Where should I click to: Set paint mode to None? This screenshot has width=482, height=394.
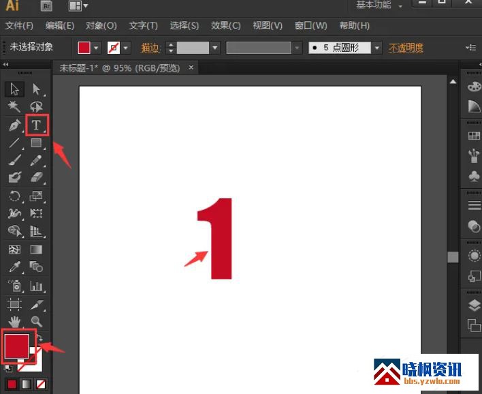click(42, 385)
